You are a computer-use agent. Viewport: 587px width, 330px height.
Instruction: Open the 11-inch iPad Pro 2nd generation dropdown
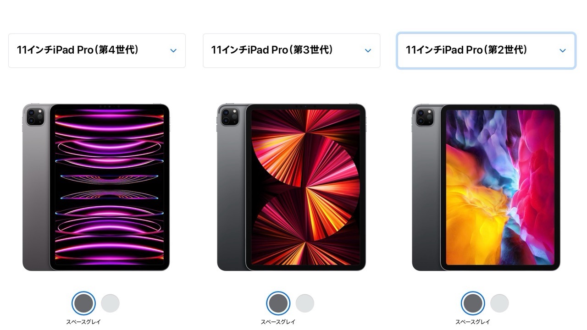pyautogui.click(x=486, y=50)
